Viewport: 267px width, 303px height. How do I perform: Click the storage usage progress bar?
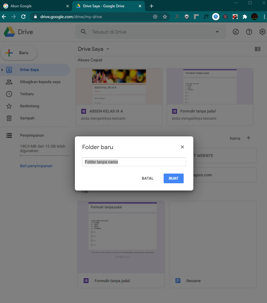[x=45, y=155]
